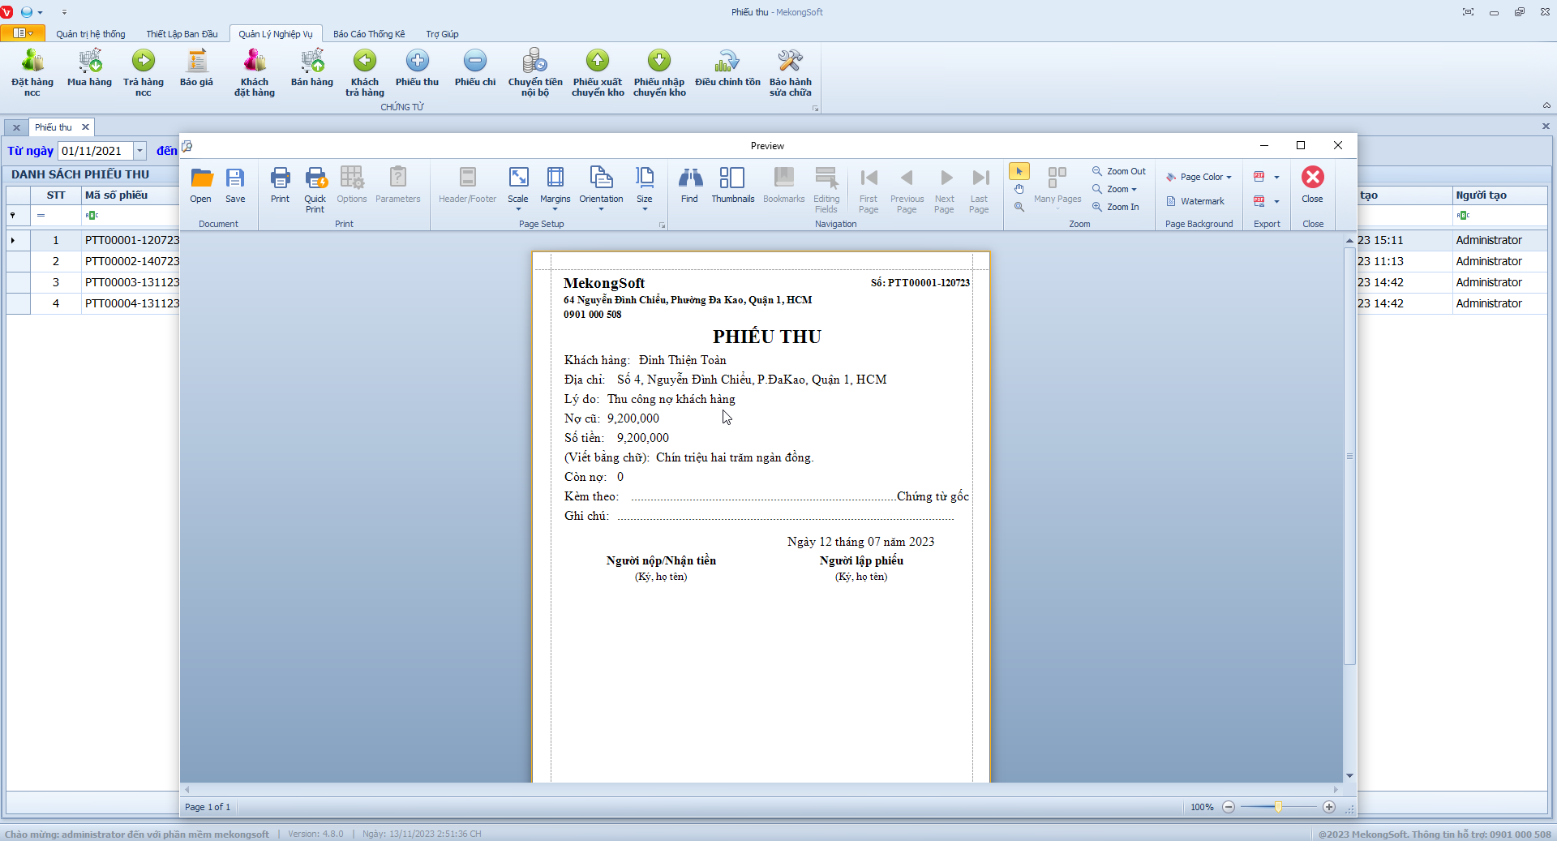This screenshot has width=1557, height=841.
Task: Activate the hand pan tool
Action: (x=1019, y=189)
